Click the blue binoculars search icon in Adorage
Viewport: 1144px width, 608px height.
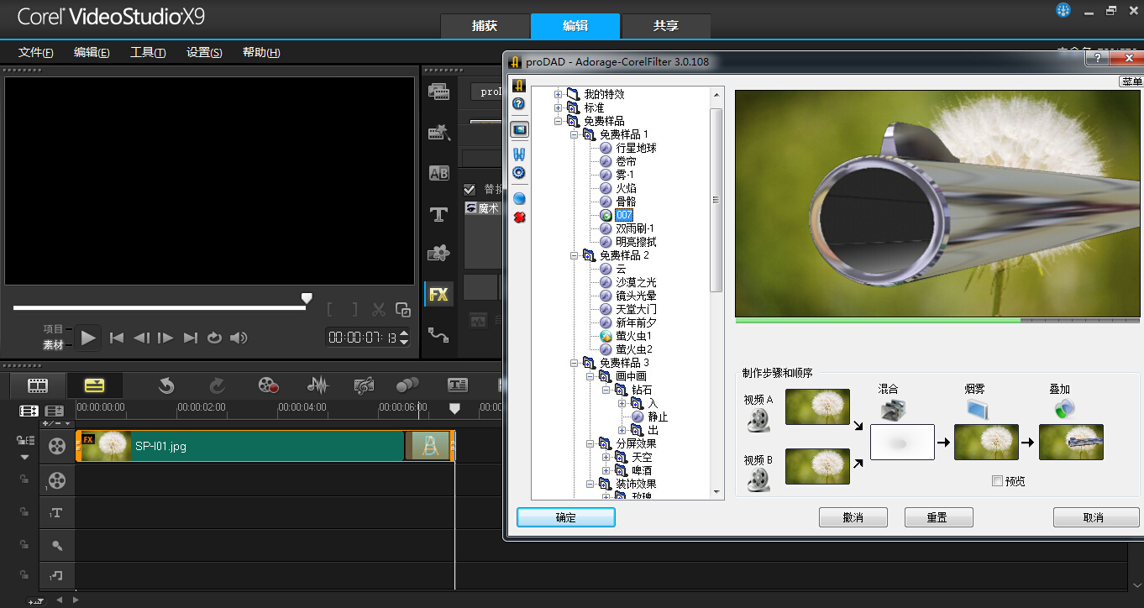(519, 155)
